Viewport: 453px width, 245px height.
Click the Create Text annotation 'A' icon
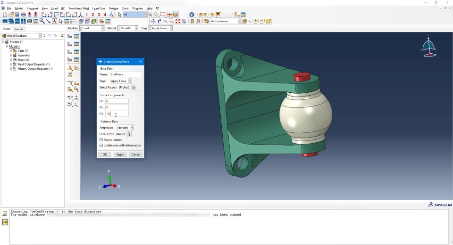(54, 21)
